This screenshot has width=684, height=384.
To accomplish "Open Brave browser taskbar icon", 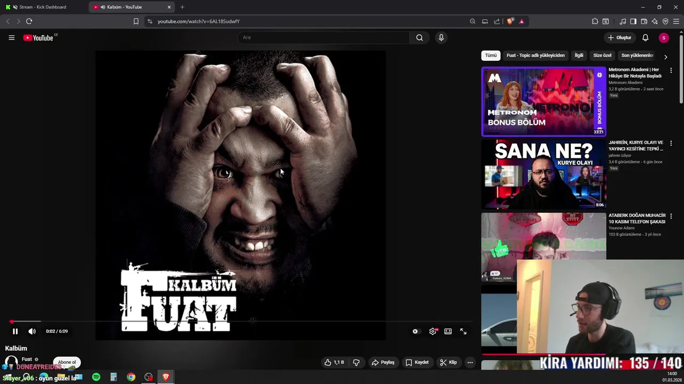I will pyautogui.click(x=166, y=377).
